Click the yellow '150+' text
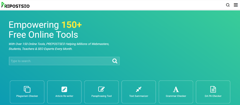The width and height of the screenshot is (240, 105). tap(72, 25)
